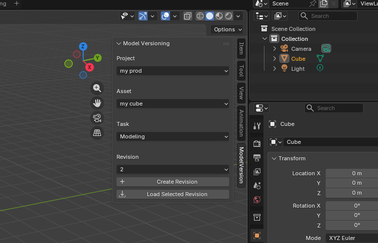Toggle X-ray mode in viewport header
The height and width of the screenshot is (243, 378).
tap(187, 16)
